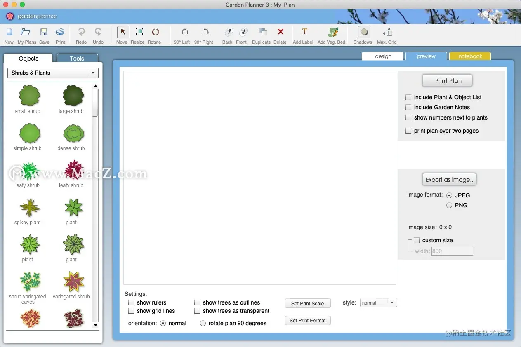The height and width of the screenshot is (347, 521).
Task: Enable show rulers checkbox
Action: (131, 302)
